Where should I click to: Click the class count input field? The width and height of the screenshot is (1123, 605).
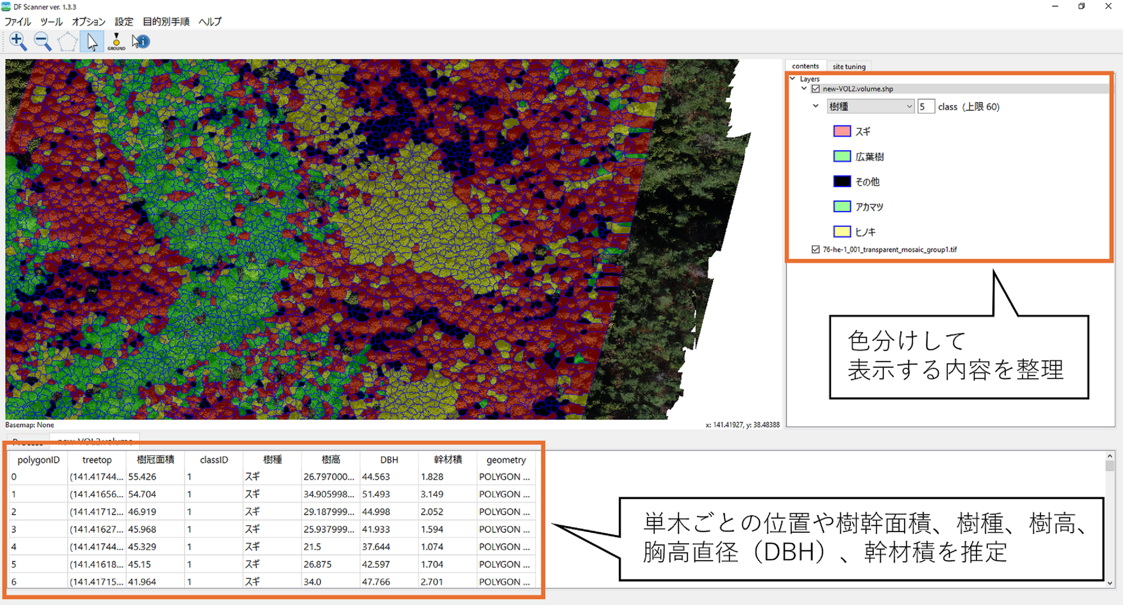click(x=925, y=106)
